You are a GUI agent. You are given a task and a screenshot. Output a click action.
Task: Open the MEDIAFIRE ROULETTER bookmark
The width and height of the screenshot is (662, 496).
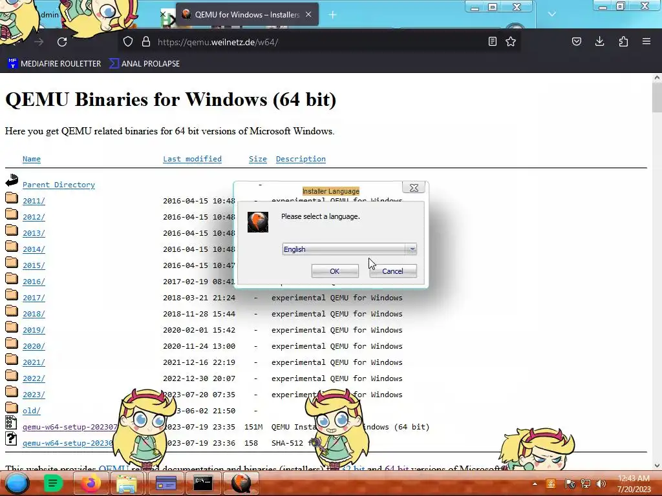pos(54,64)
